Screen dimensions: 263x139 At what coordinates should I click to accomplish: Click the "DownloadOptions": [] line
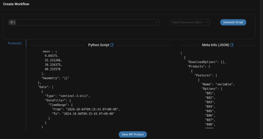click(207, 62)
